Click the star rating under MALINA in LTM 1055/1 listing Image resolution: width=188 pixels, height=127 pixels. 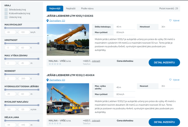point(55,64)
